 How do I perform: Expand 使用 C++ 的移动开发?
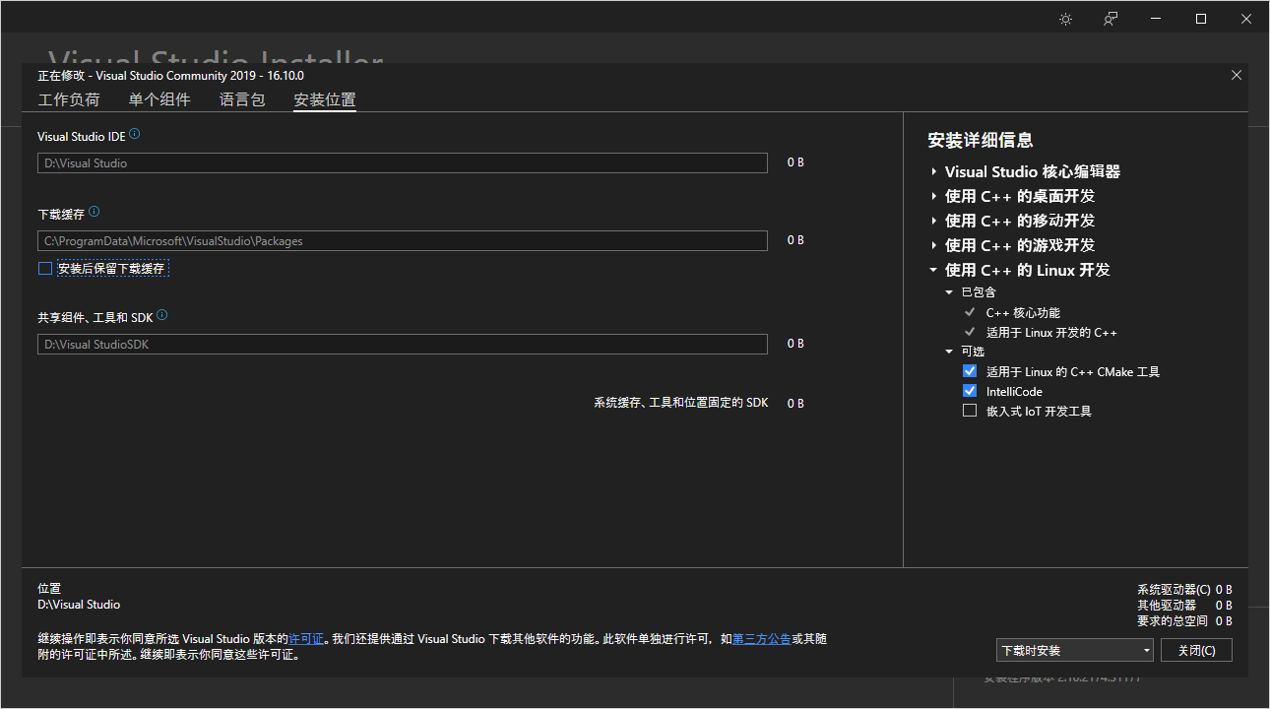(933, 221)
